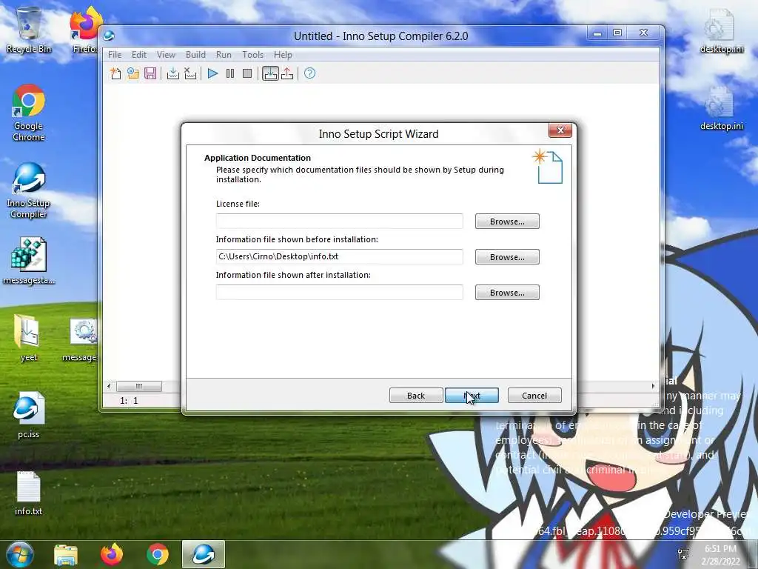
Task: Select the Recycle Bin desktop icon
Action: point(29,30)
